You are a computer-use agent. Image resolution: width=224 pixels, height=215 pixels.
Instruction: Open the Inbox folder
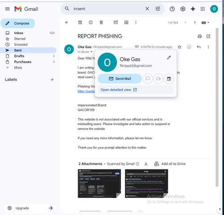point(28,33)
